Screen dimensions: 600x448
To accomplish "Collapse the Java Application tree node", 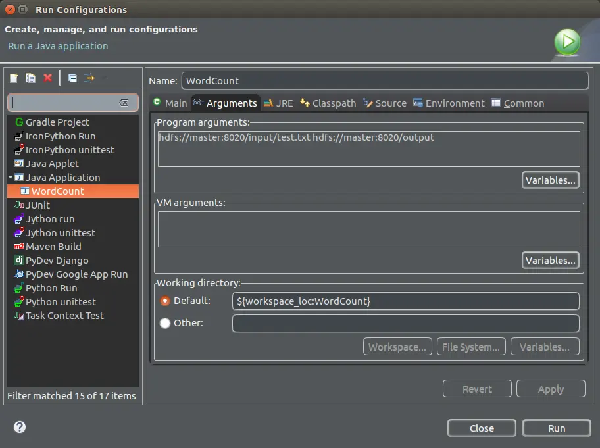I will pos(11,177).
